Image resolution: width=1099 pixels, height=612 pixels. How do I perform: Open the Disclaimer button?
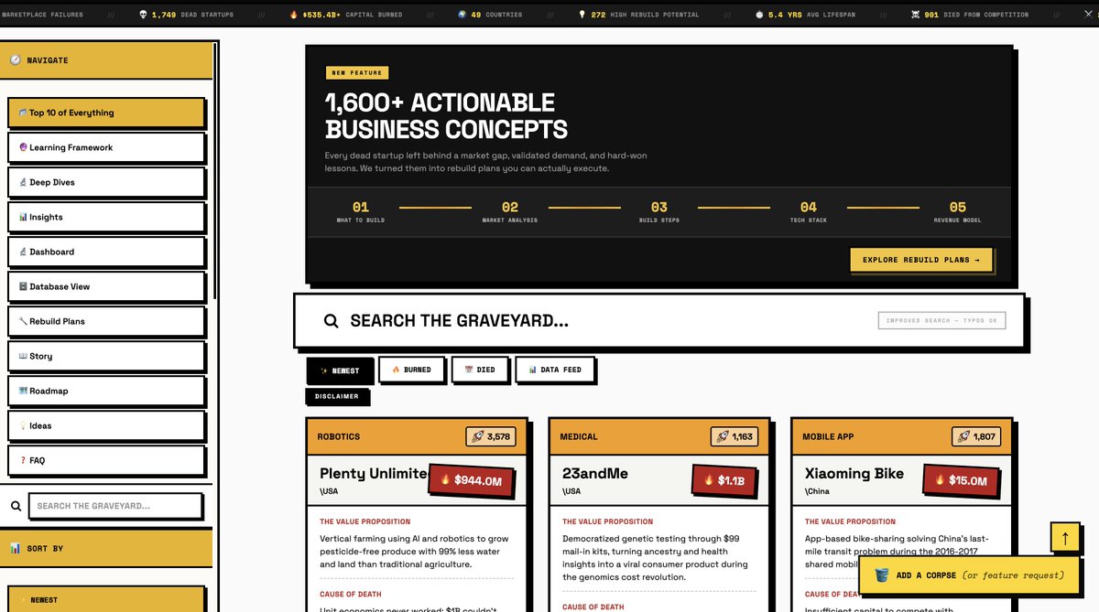(x=337, y=396)
